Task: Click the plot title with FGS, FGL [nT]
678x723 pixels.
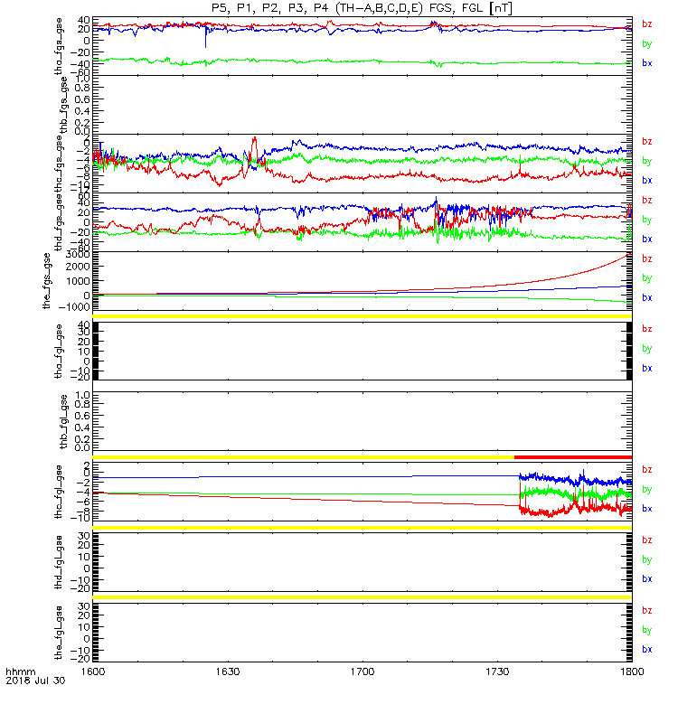Action: click(x=362, y=8)
